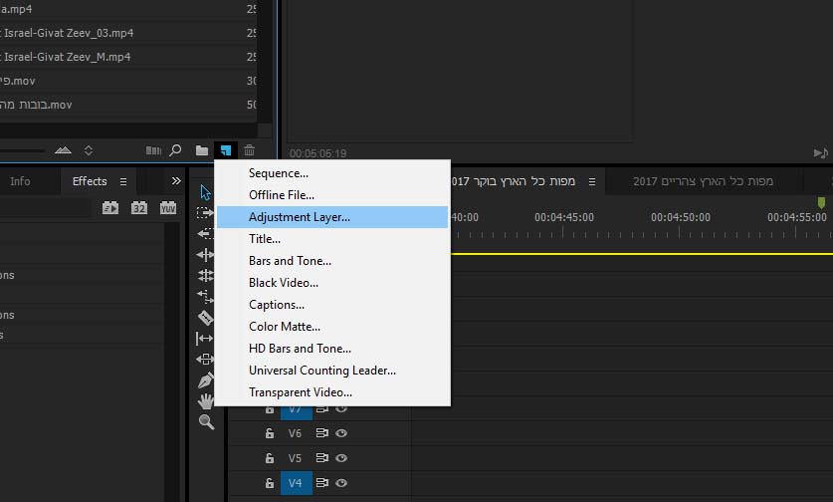Select the Slide tool

pyautogui.click(x=205, y=359)
